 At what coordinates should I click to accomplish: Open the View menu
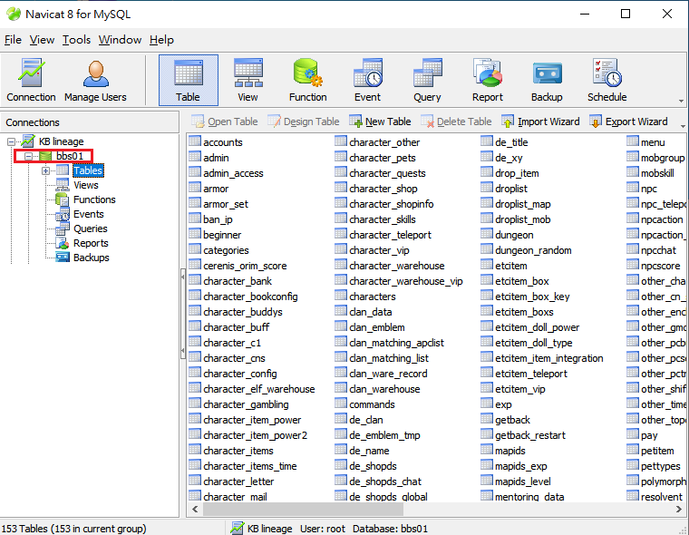[42, 40]
